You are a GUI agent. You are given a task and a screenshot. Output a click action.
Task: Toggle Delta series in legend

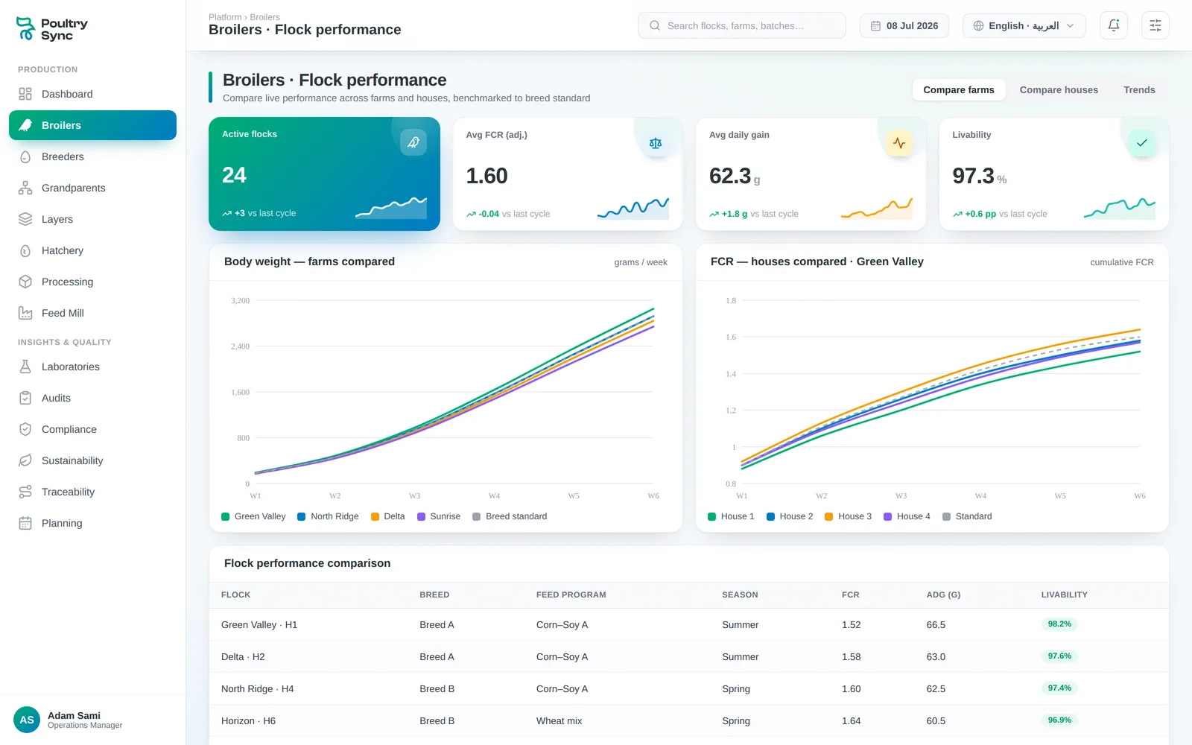click(x=387, y=516)
